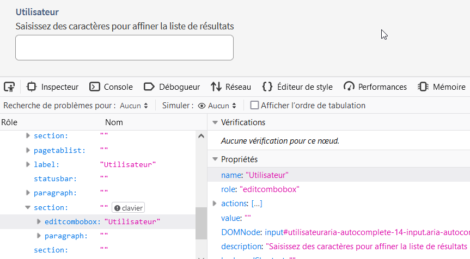This screenshot has height=259, width=470.
Task: Open the Éditeur de style panel
Action: click(x=297, y=87)
